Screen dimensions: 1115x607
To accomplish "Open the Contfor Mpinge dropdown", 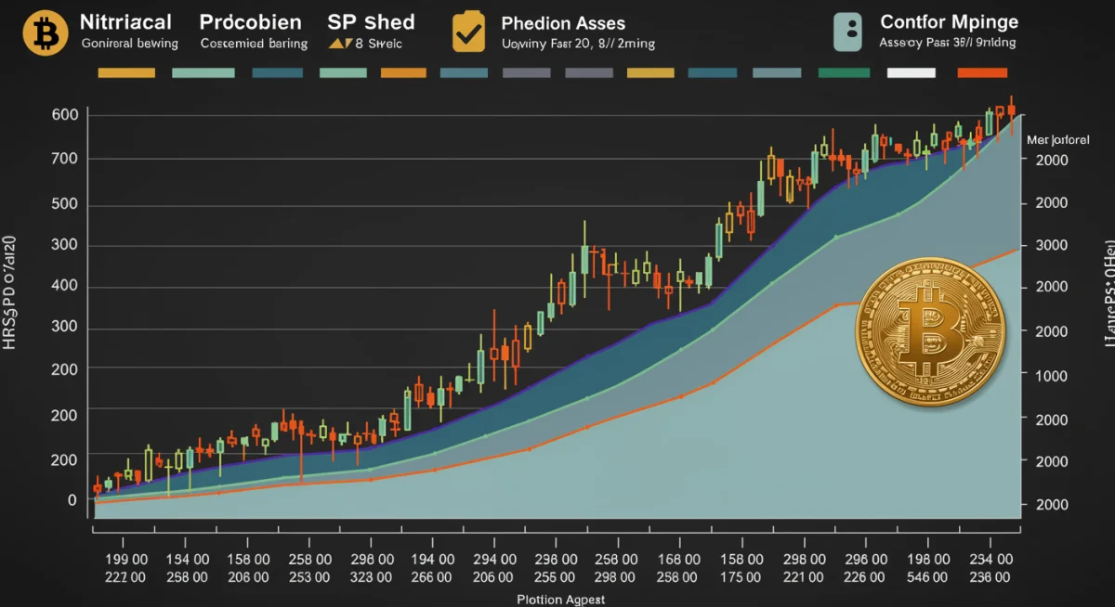I will [x=949, y=20].
